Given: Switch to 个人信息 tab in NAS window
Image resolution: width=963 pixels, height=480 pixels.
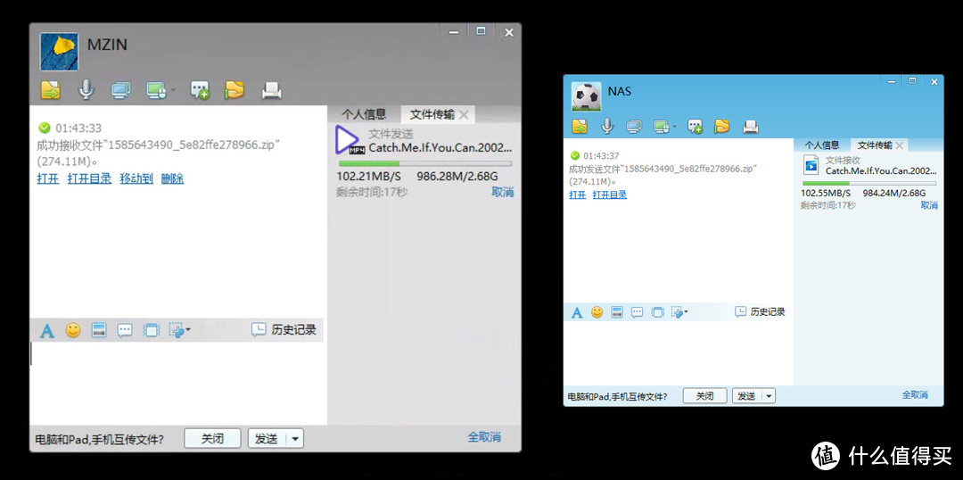Looking at the screenshot, I should click(822, 145).
